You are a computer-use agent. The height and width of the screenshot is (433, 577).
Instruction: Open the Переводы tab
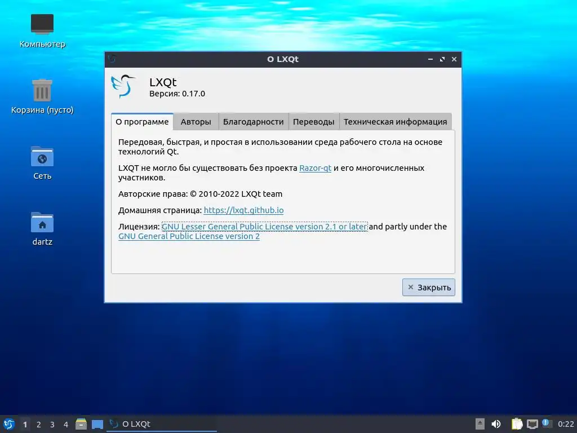point(313,122)
